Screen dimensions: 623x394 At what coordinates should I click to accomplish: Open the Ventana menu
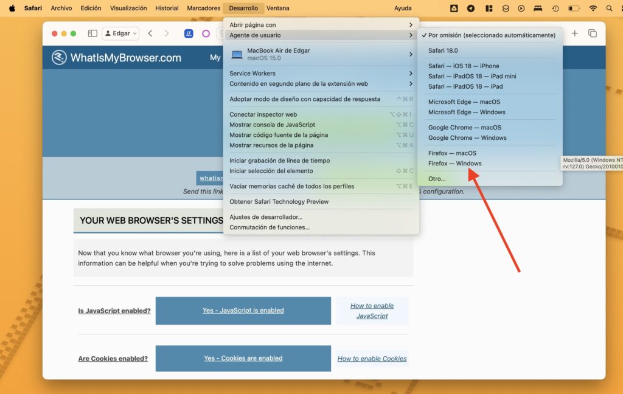277,8
